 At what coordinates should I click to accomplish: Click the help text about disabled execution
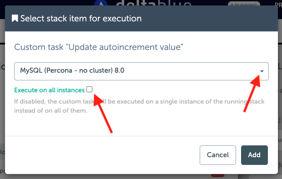click(x=139, y=106)
